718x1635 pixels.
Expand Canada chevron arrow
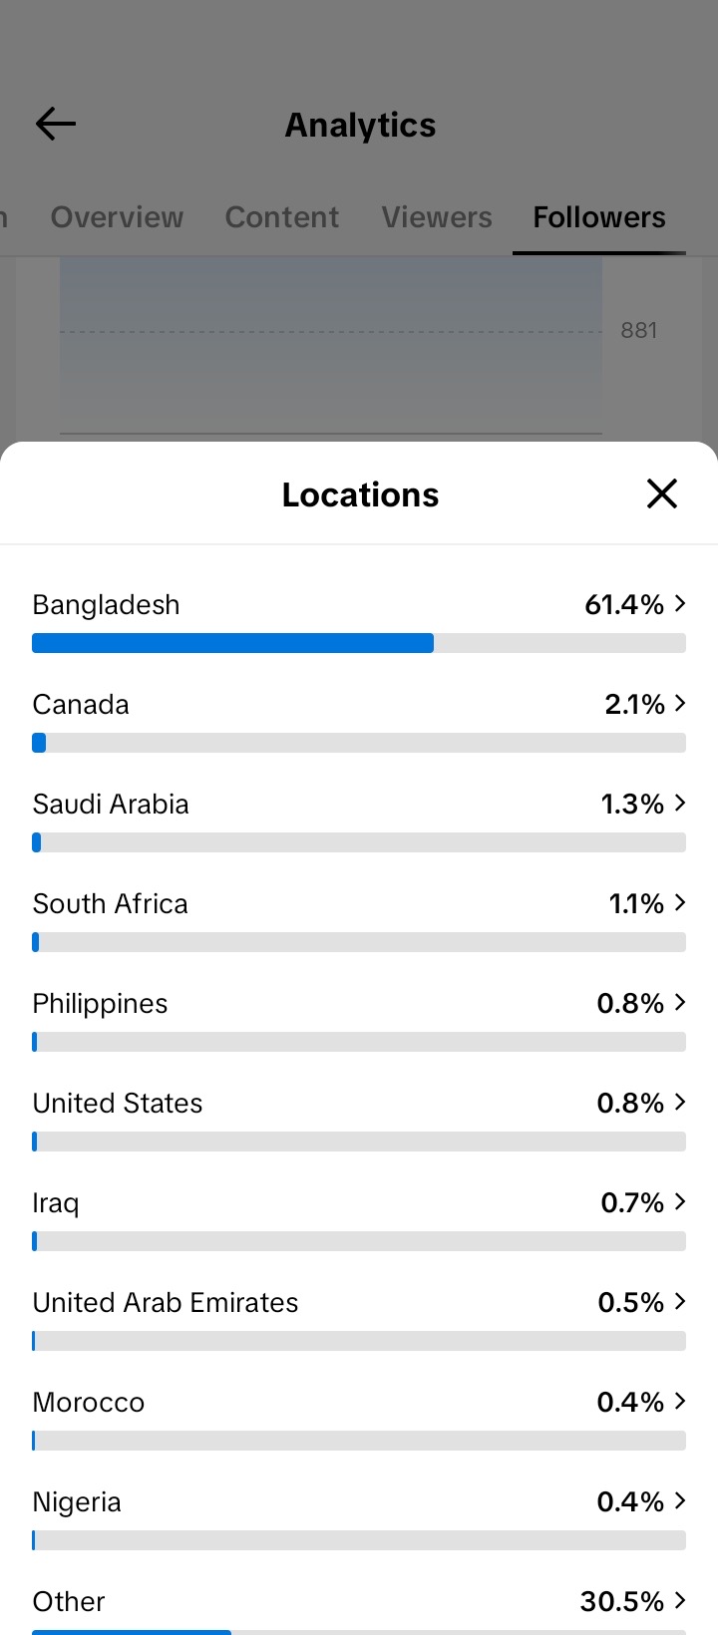(680, 703)
